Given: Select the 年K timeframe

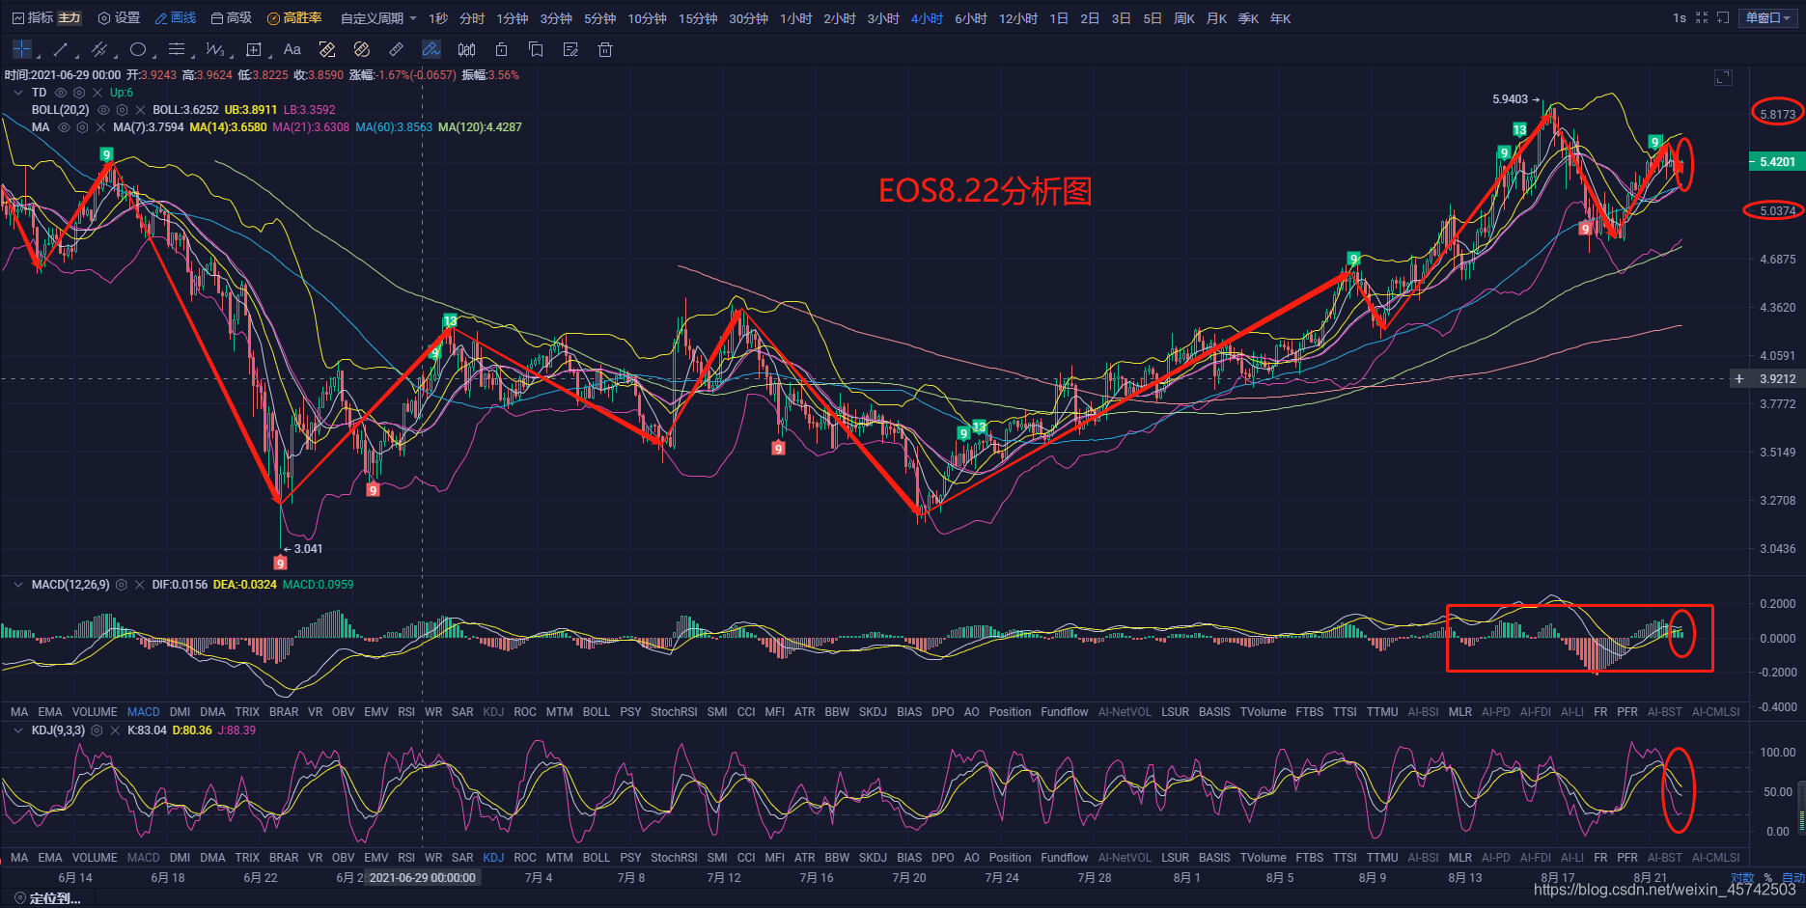Looking at the screenshot, I should coord(1280,18).
